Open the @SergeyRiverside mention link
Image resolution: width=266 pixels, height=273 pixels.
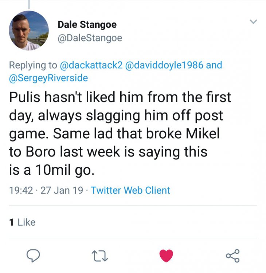(x=48, y=78)
